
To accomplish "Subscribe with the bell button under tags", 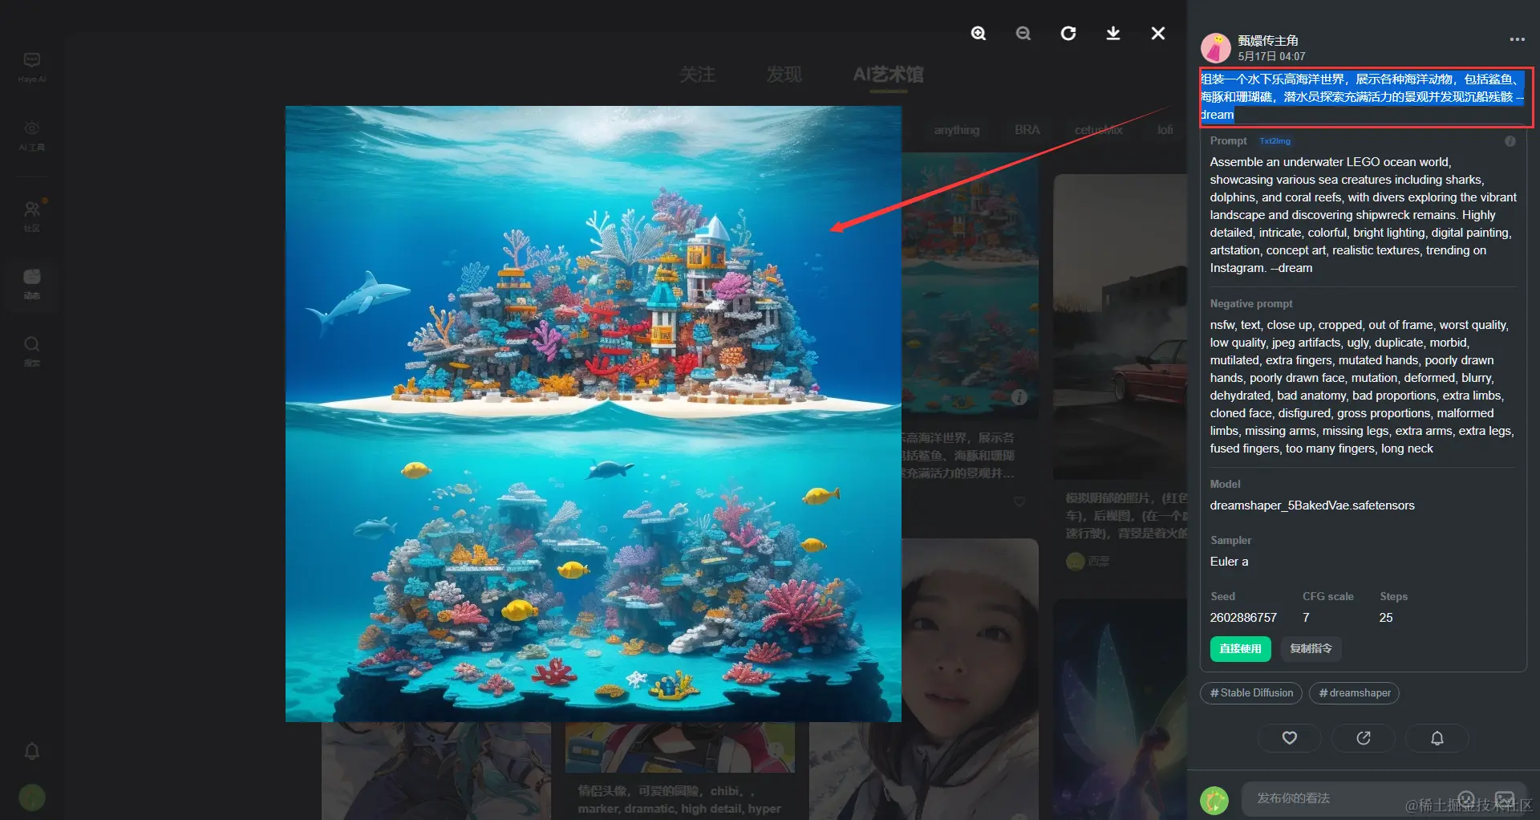I will tap(1437, 738).
